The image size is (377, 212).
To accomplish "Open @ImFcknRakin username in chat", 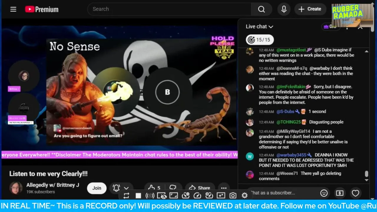I will [291, 87].
